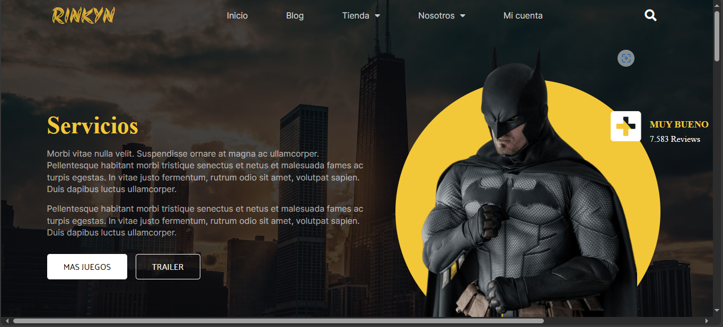This screenshot has height=327, width=723.
Task: Go to the Inicio menu item
Action: click(237, 16)
